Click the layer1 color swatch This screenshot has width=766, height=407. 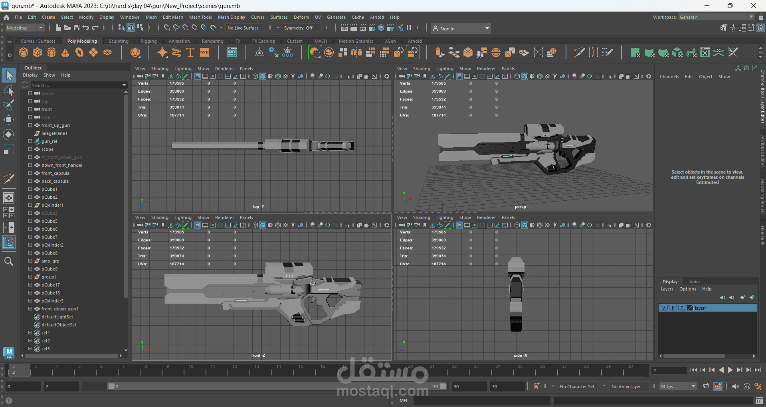click(691, 308)
